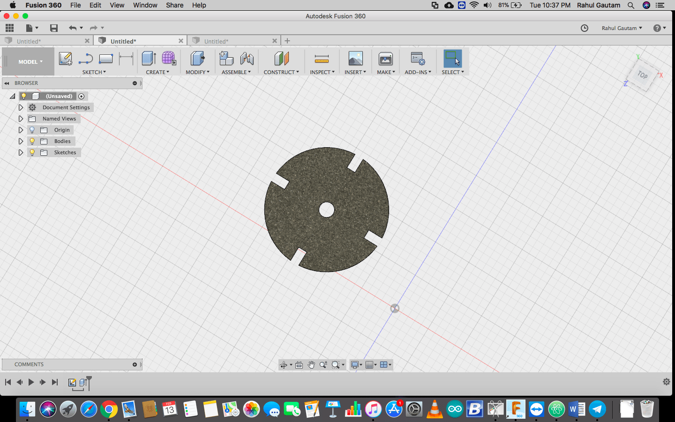Open the View menu
The image size is (675, 422).
pyautogui.click(x=117, y=5)
